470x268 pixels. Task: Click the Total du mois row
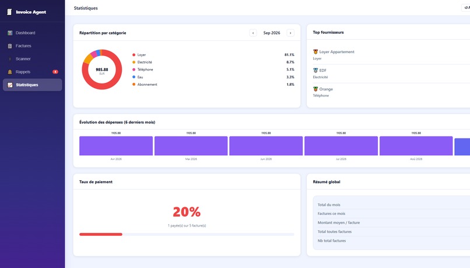(x=394, y=205)
